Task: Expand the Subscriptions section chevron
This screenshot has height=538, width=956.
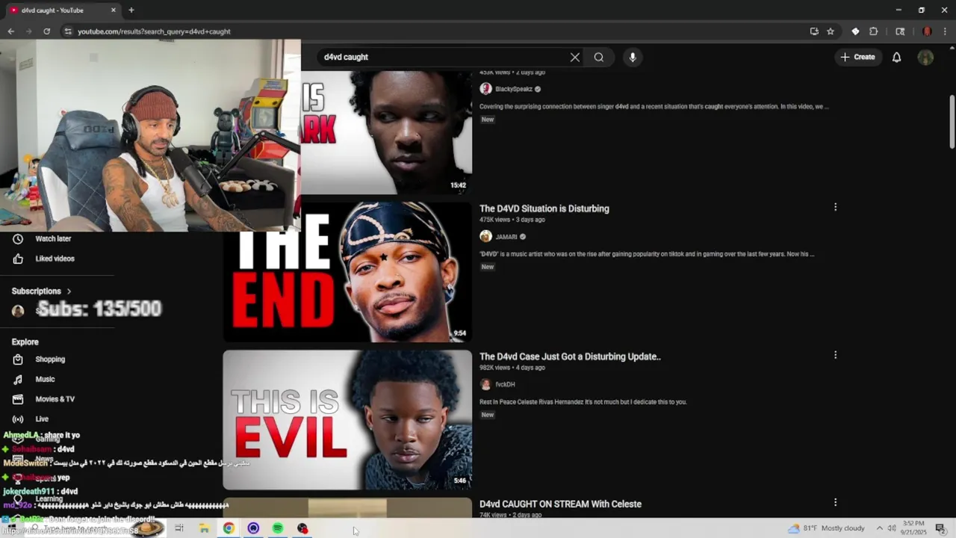Action: tap(69, 291)
